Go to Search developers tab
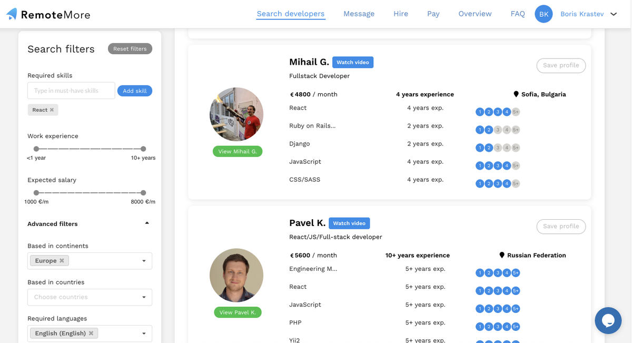Viewport: 632px width, 343px height. coord(291,14)
